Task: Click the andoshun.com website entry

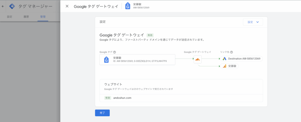Action: click(122, 98)
